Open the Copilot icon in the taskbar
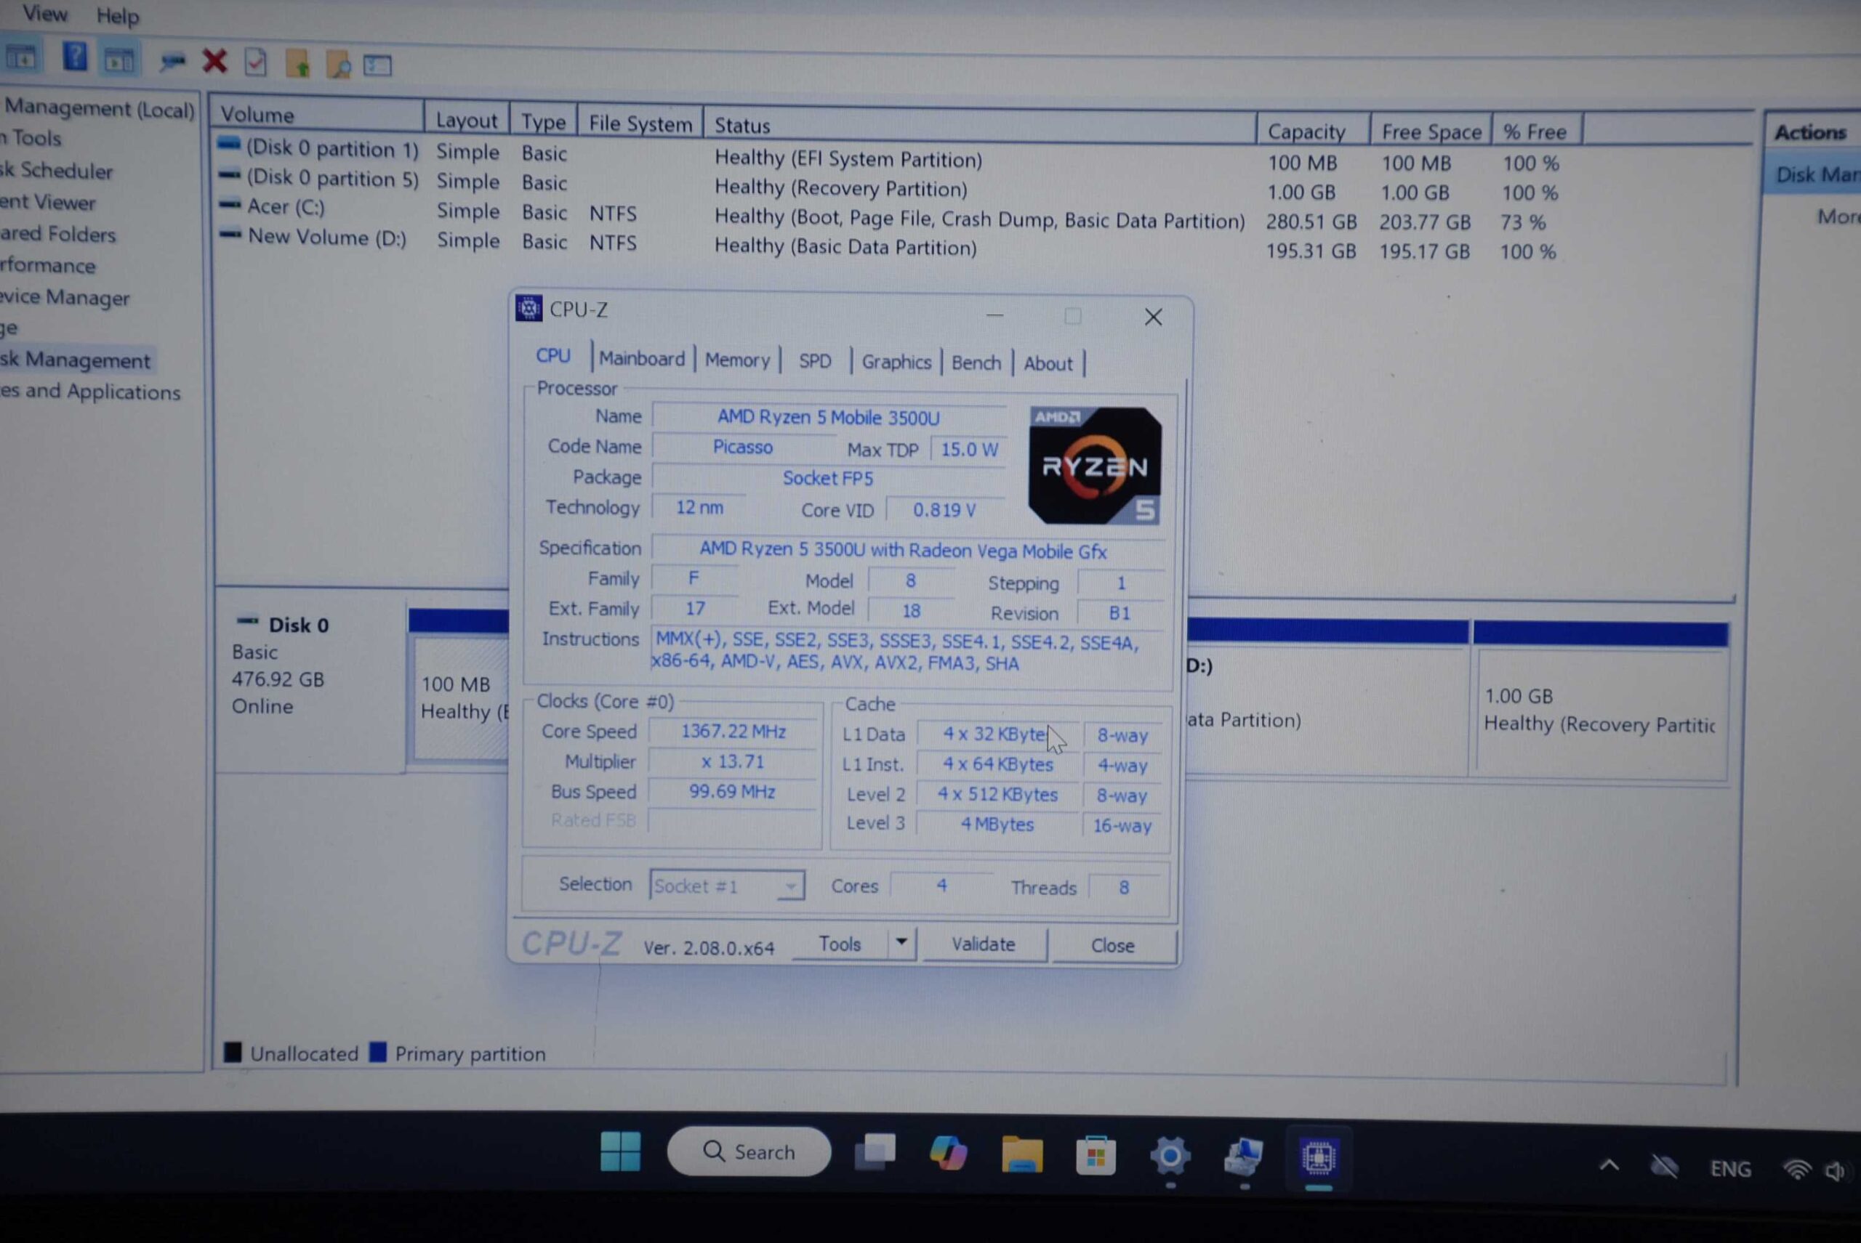Viewport: 1861px width, 1243px height. click(x=948, y=1153)
